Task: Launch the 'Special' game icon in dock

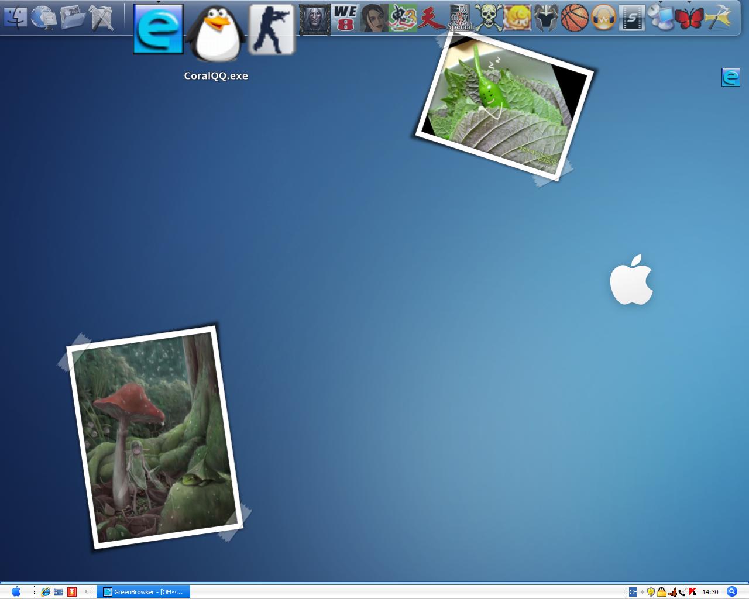Action: [x=460, y=18]
